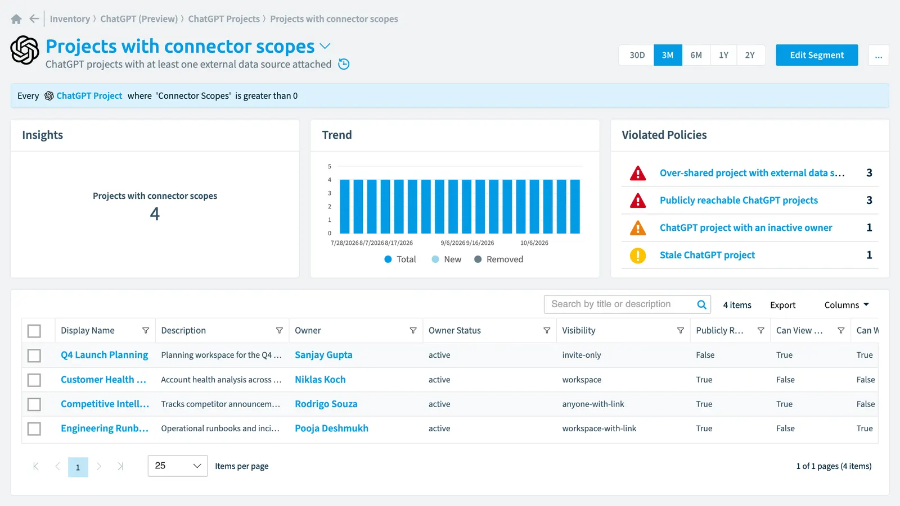Select all rows using the header checkbox
900x506 pixels.
34,331
